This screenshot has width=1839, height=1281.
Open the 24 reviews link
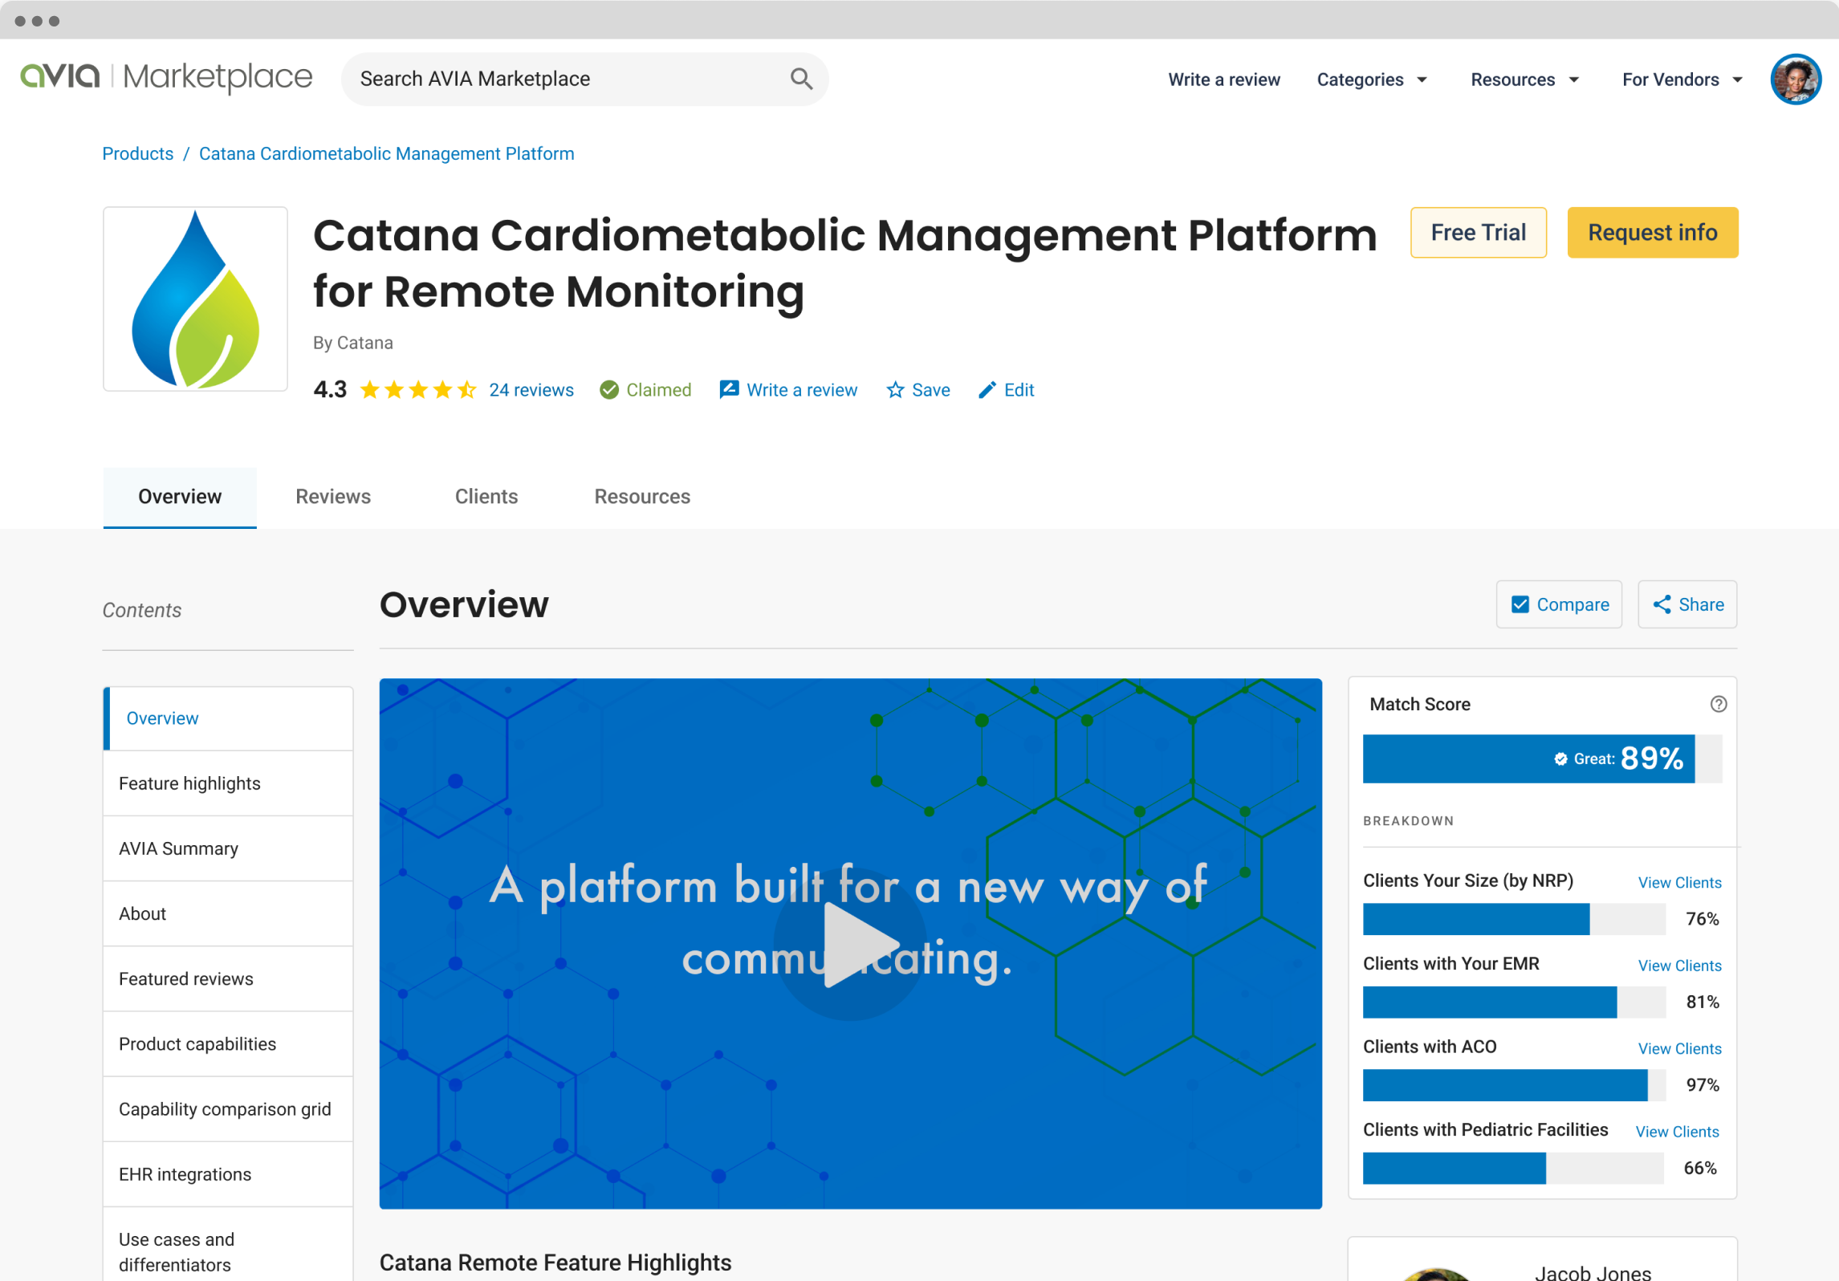click(531, 390)
